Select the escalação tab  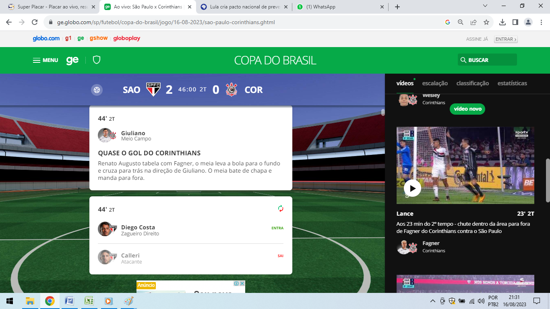[435, 83]
